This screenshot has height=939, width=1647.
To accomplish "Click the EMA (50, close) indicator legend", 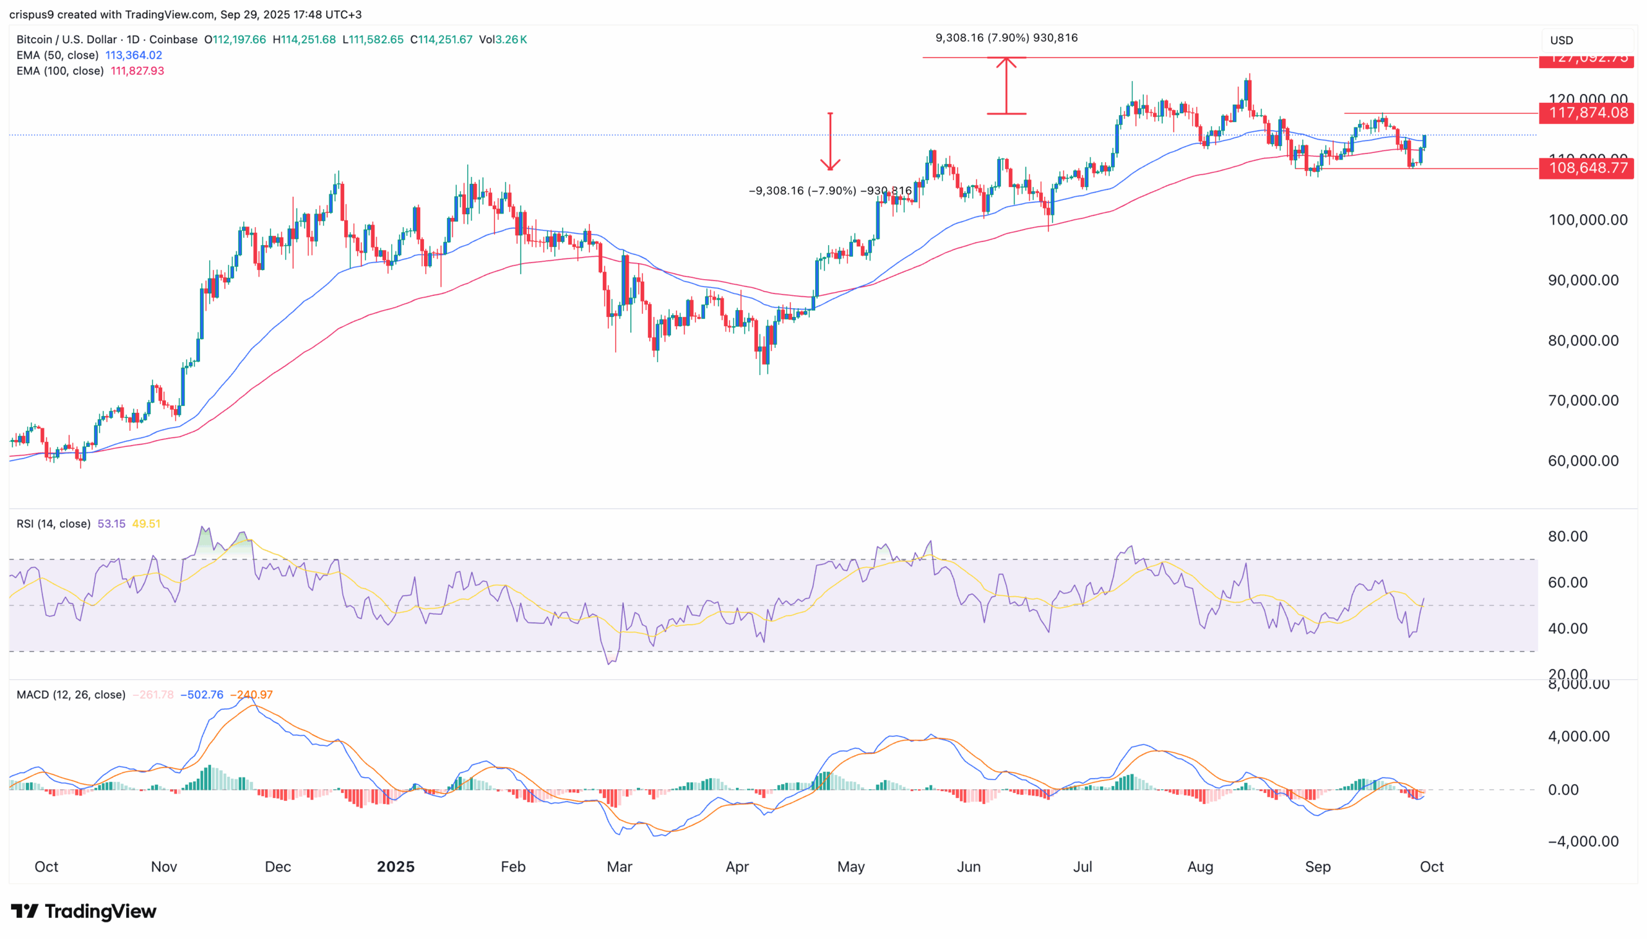I will [x=57, y=55].
